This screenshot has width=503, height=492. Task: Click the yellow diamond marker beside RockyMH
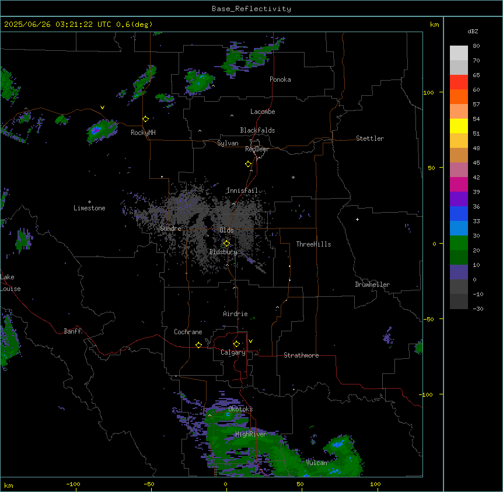(x=146, y=119)
